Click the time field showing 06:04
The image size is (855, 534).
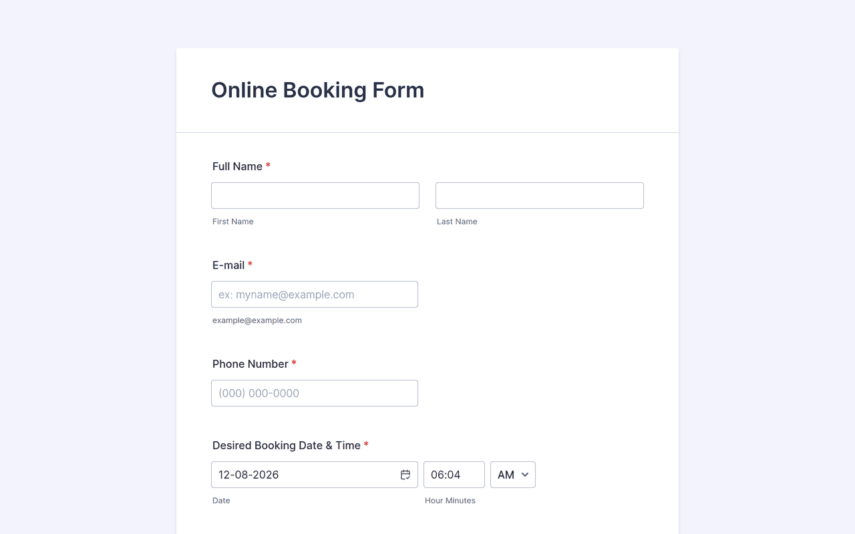[x=454, y=475]
